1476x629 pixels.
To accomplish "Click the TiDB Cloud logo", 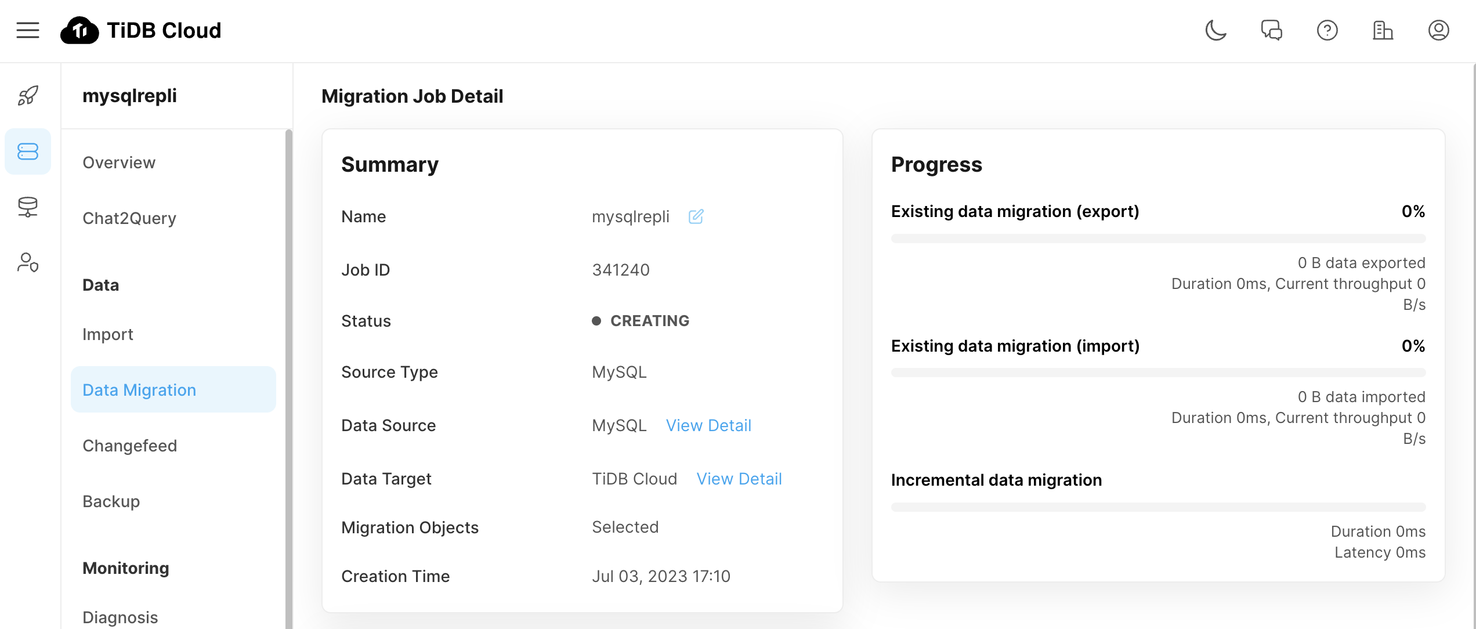I will [141, 30].
